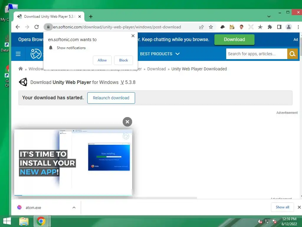Go back with the browser back arrow
302x227 pixels.
point(18,27)
